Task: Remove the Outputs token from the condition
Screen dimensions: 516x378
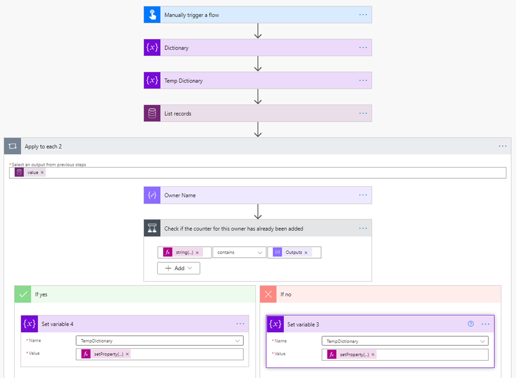Action: [306, 253]
